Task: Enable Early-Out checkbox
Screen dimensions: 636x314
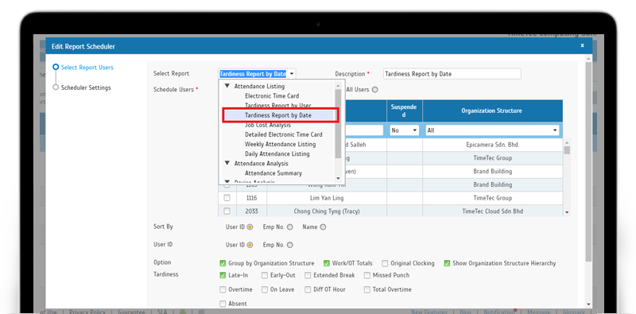Action: pyautogui.click(x=265, y=275)
